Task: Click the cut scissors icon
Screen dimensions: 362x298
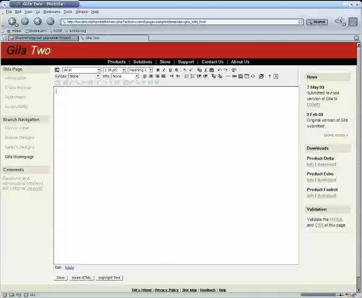Action: tap(206, 70)
